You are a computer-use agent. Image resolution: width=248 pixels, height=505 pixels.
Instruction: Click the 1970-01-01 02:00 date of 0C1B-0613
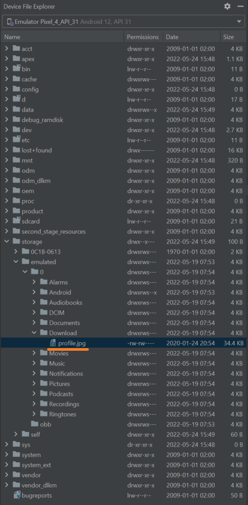click(190, 252)
